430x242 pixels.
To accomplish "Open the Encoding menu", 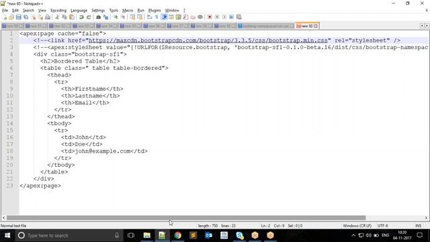I will click(58, 11).
